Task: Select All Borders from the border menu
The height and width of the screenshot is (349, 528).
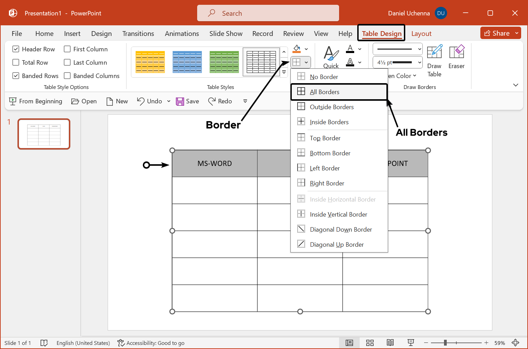Action: [x=324, y=92]
